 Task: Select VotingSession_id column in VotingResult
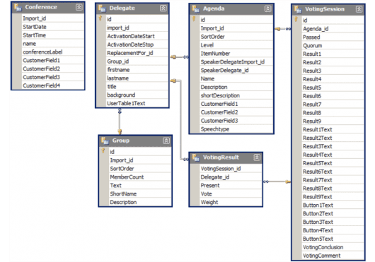tap(231, 169)
